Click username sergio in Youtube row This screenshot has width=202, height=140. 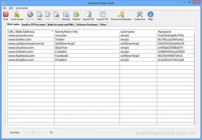click(x=138, y=35)
